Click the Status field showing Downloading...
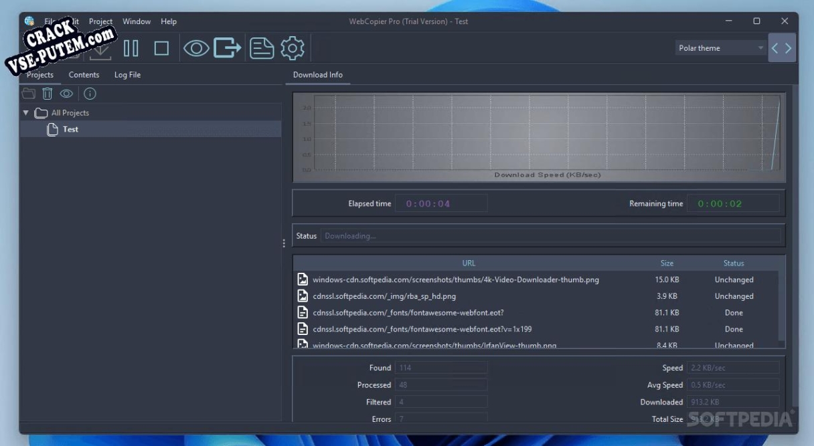814x446 pixels. pyautogui.click(x=550, y=236)
